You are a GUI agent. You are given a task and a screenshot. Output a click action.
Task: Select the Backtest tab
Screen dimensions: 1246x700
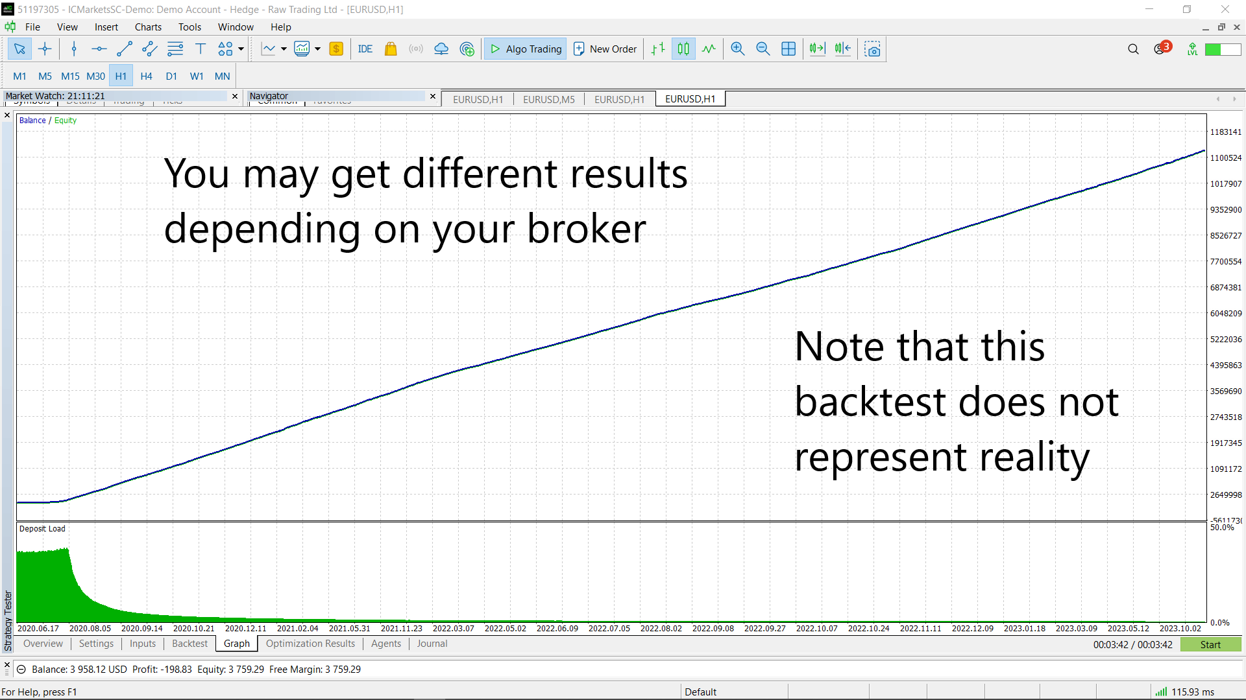[x=188, y=644]
